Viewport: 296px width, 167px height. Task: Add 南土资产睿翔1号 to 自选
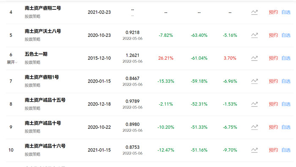(286, 81)
